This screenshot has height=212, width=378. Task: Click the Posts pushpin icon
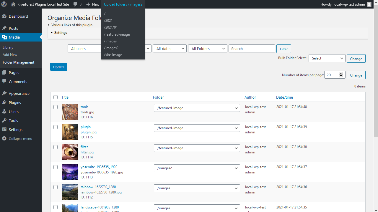pyautogui.click(x=4, y=28)
